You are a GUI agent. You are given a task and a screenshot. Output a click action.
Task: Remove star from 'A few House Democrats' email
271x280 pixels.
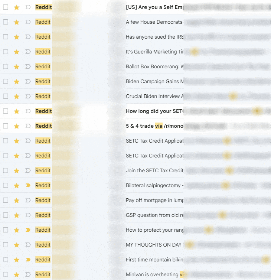pyautogui.click(x=16, y=22)
